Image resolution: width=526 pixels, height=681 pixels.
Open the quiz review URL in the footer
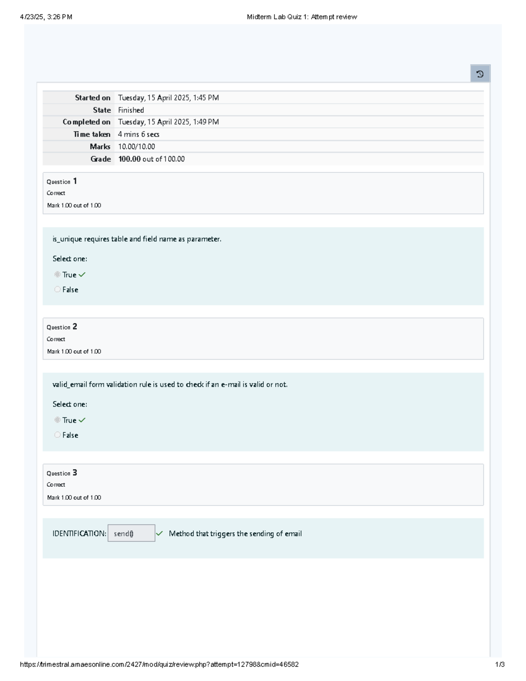160,664
